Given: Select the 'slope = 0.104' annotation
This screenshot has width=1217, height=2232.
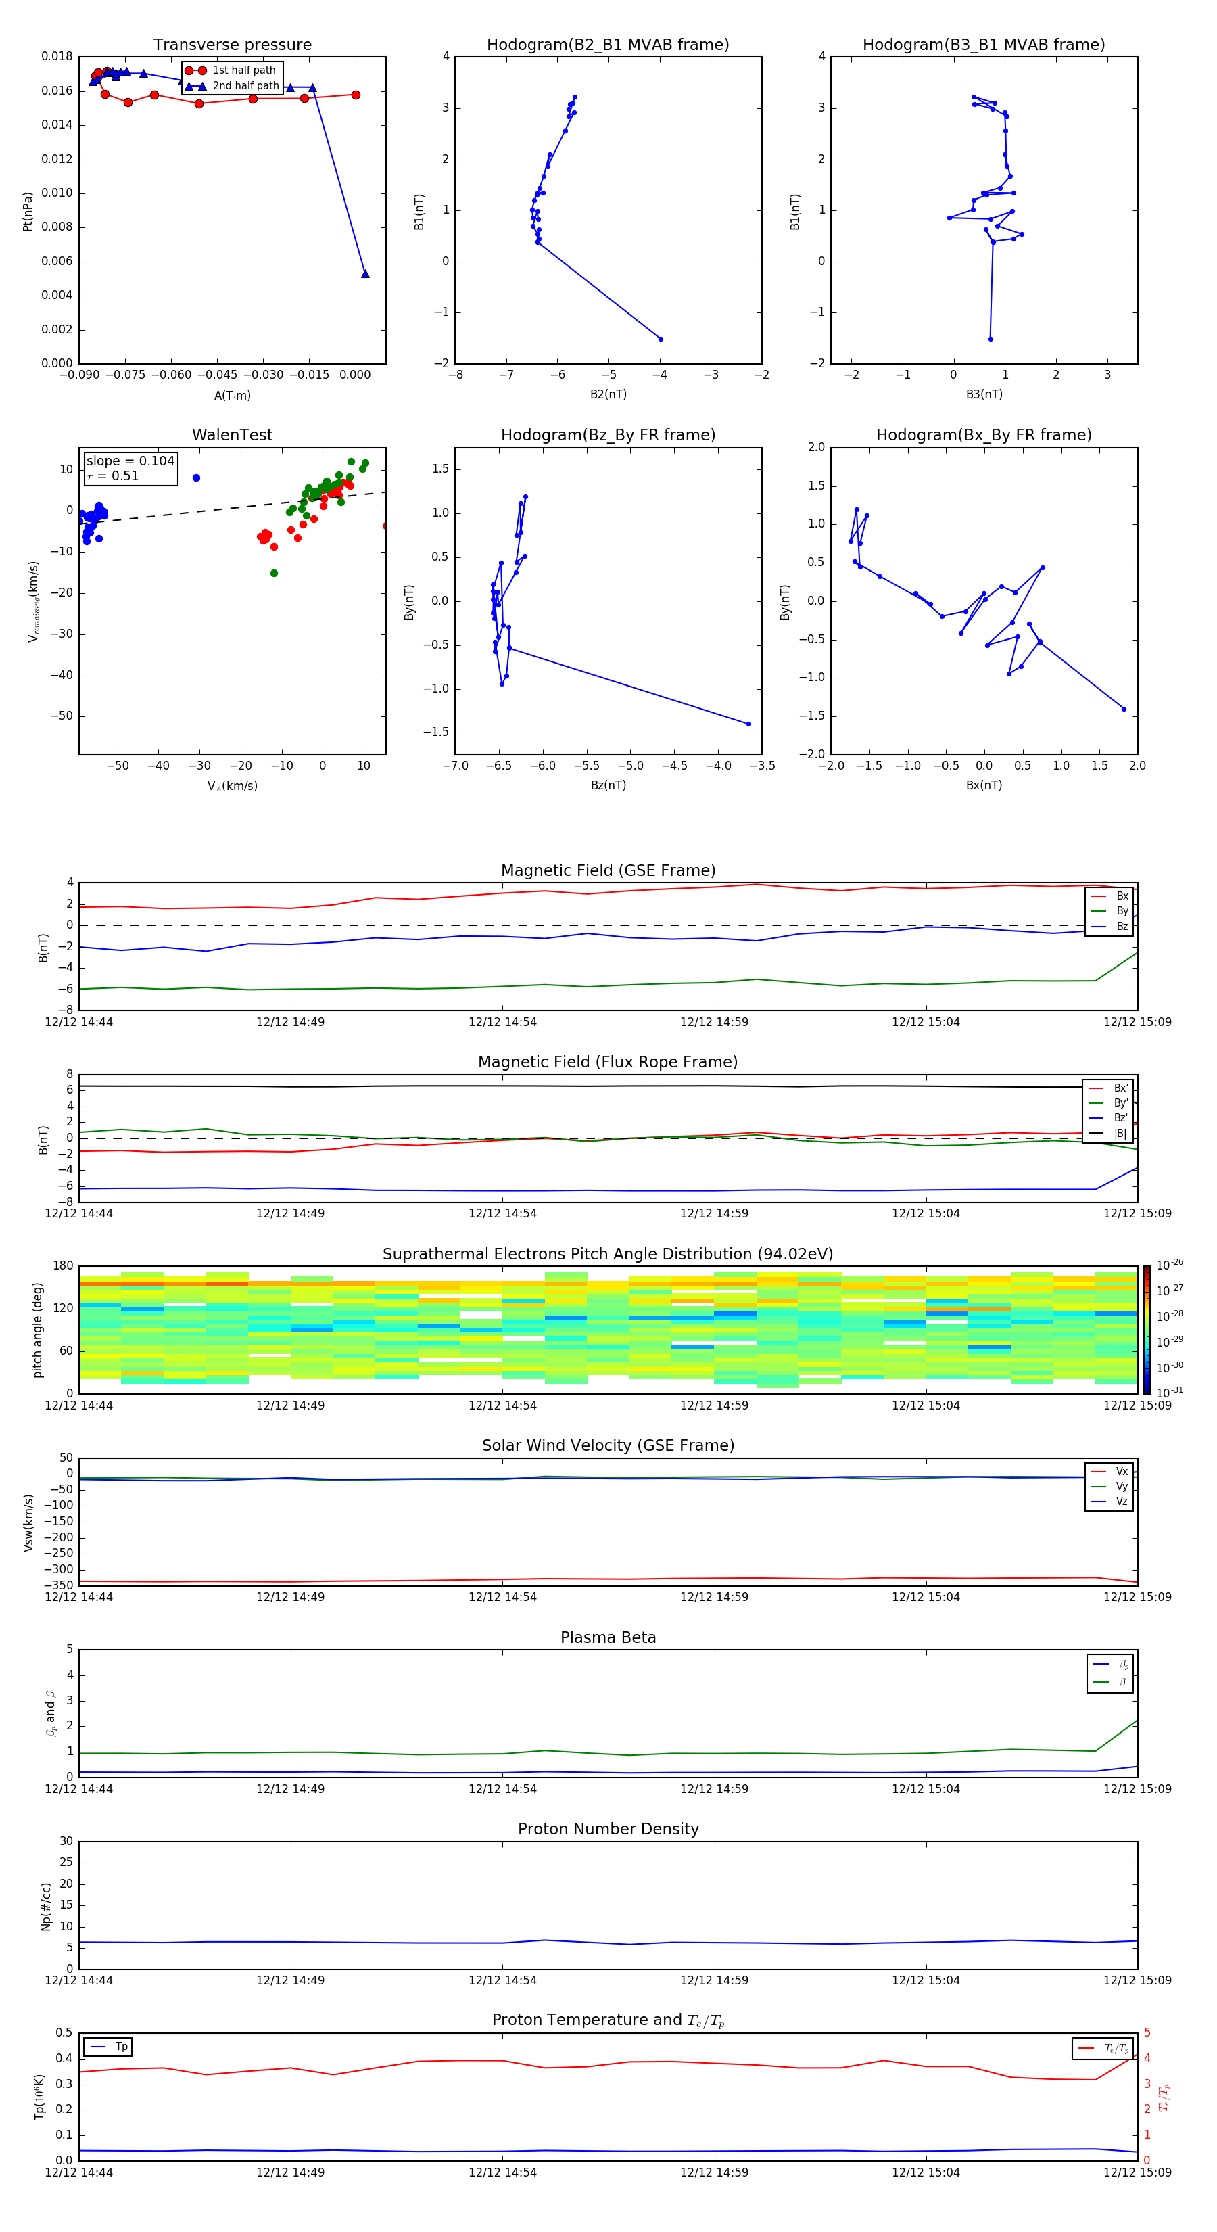Looking at the screenshot, I should [130, 461].
